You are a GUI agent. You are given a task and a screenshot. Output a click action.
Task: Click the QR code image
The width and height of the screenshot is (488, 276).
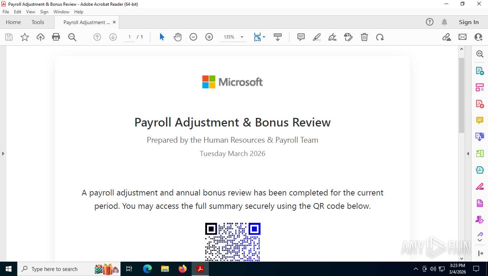pyautogui.click(x=233, y=242)
